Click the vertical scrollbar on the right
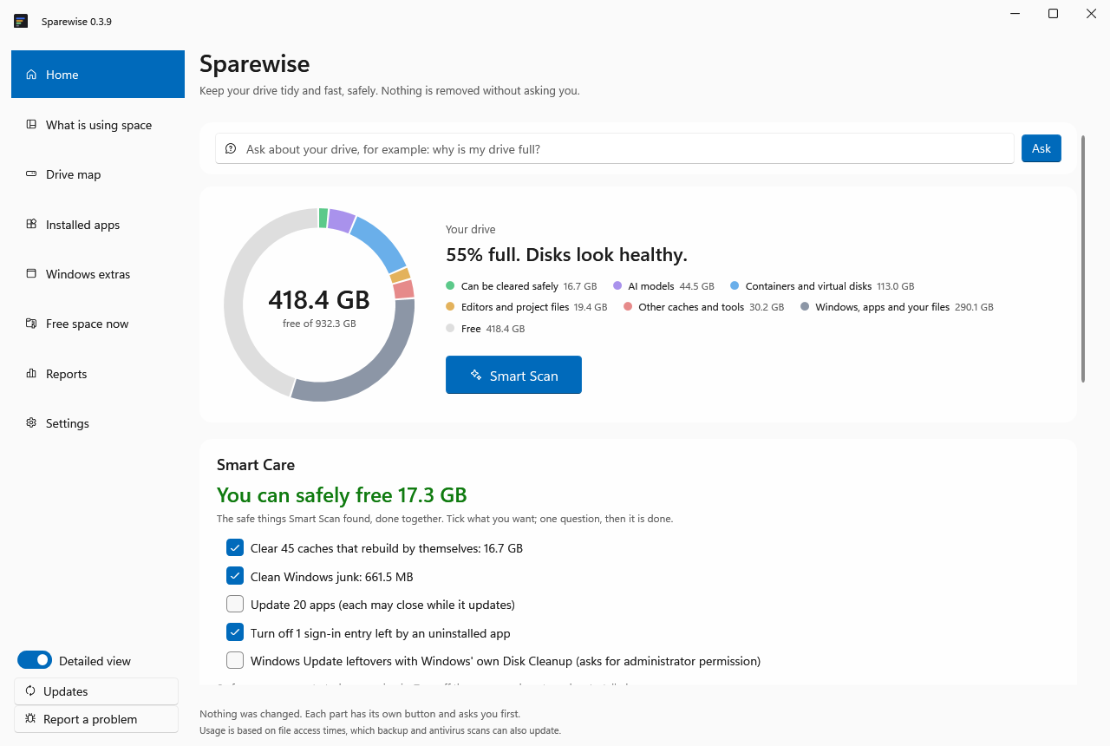This screenshot has width=1110, height=746. point(1083,258)
